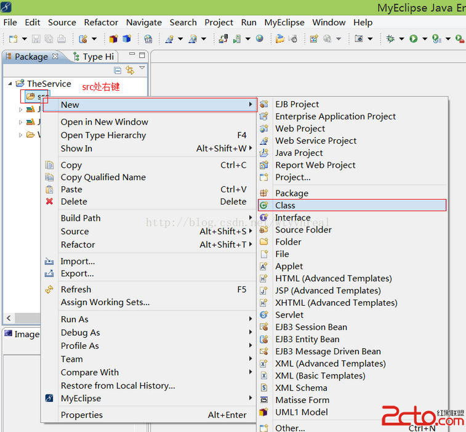This screenshot has height=432, width=466.
Task: Open the Edit menu
Action: point(33,22)
